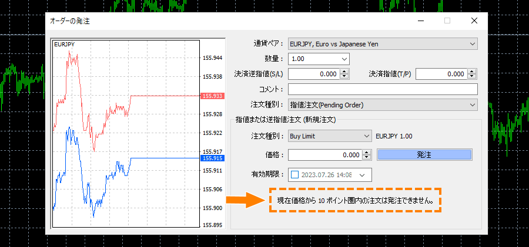
Task: Decrease T/P value with down arrow
Action: pyautogui.click(x=472, y=77)
